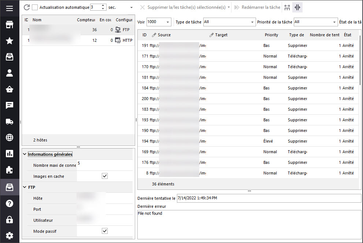Image resolution: width=363 pixels, height=243 pixels.
Task: Sort hosts by Compteur column header
Action: [86, 20]
